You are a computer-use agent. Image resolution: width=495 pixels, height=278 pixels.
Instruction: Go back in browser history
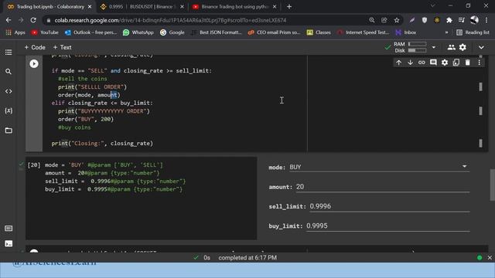point(9,20)
